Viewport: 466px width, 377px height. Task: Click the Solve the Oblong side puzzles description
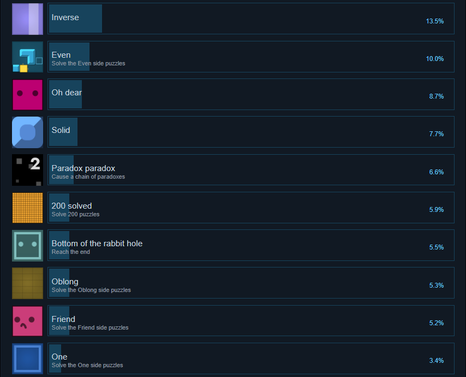91,290
